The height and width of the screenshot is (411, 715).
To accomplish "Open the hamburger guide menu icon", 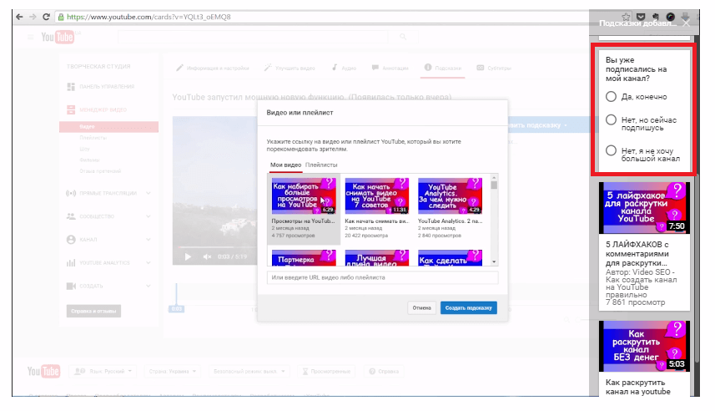I will click(x=31, y=37).
